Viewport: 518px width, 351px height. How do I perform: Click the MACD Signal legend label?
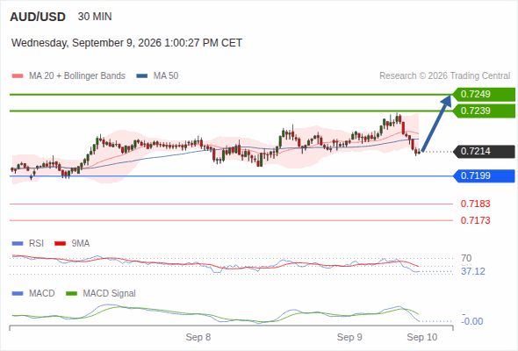click(x=110, y=294)
